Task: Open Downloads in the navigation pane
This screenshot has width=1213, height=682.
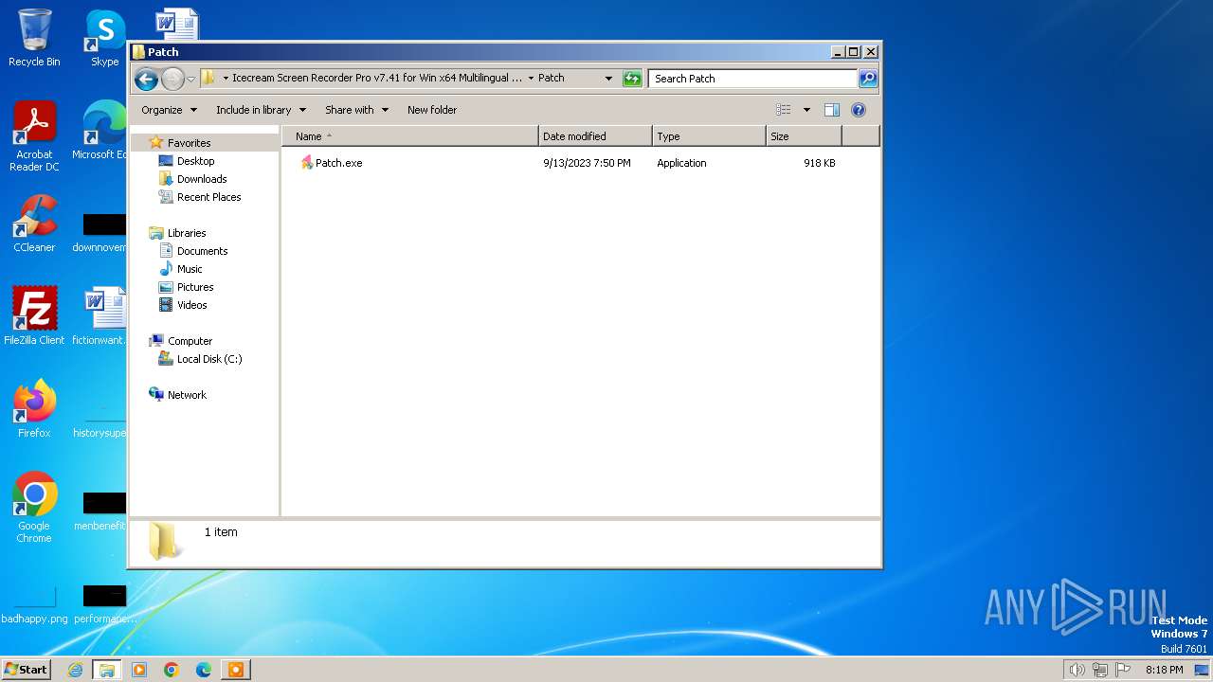Action: (202, 179)
